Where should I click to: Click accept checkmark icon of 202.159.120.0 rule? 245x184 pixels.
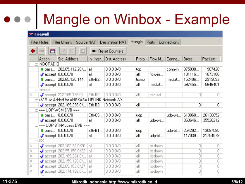pyautogui.click(x=42, y=161)
